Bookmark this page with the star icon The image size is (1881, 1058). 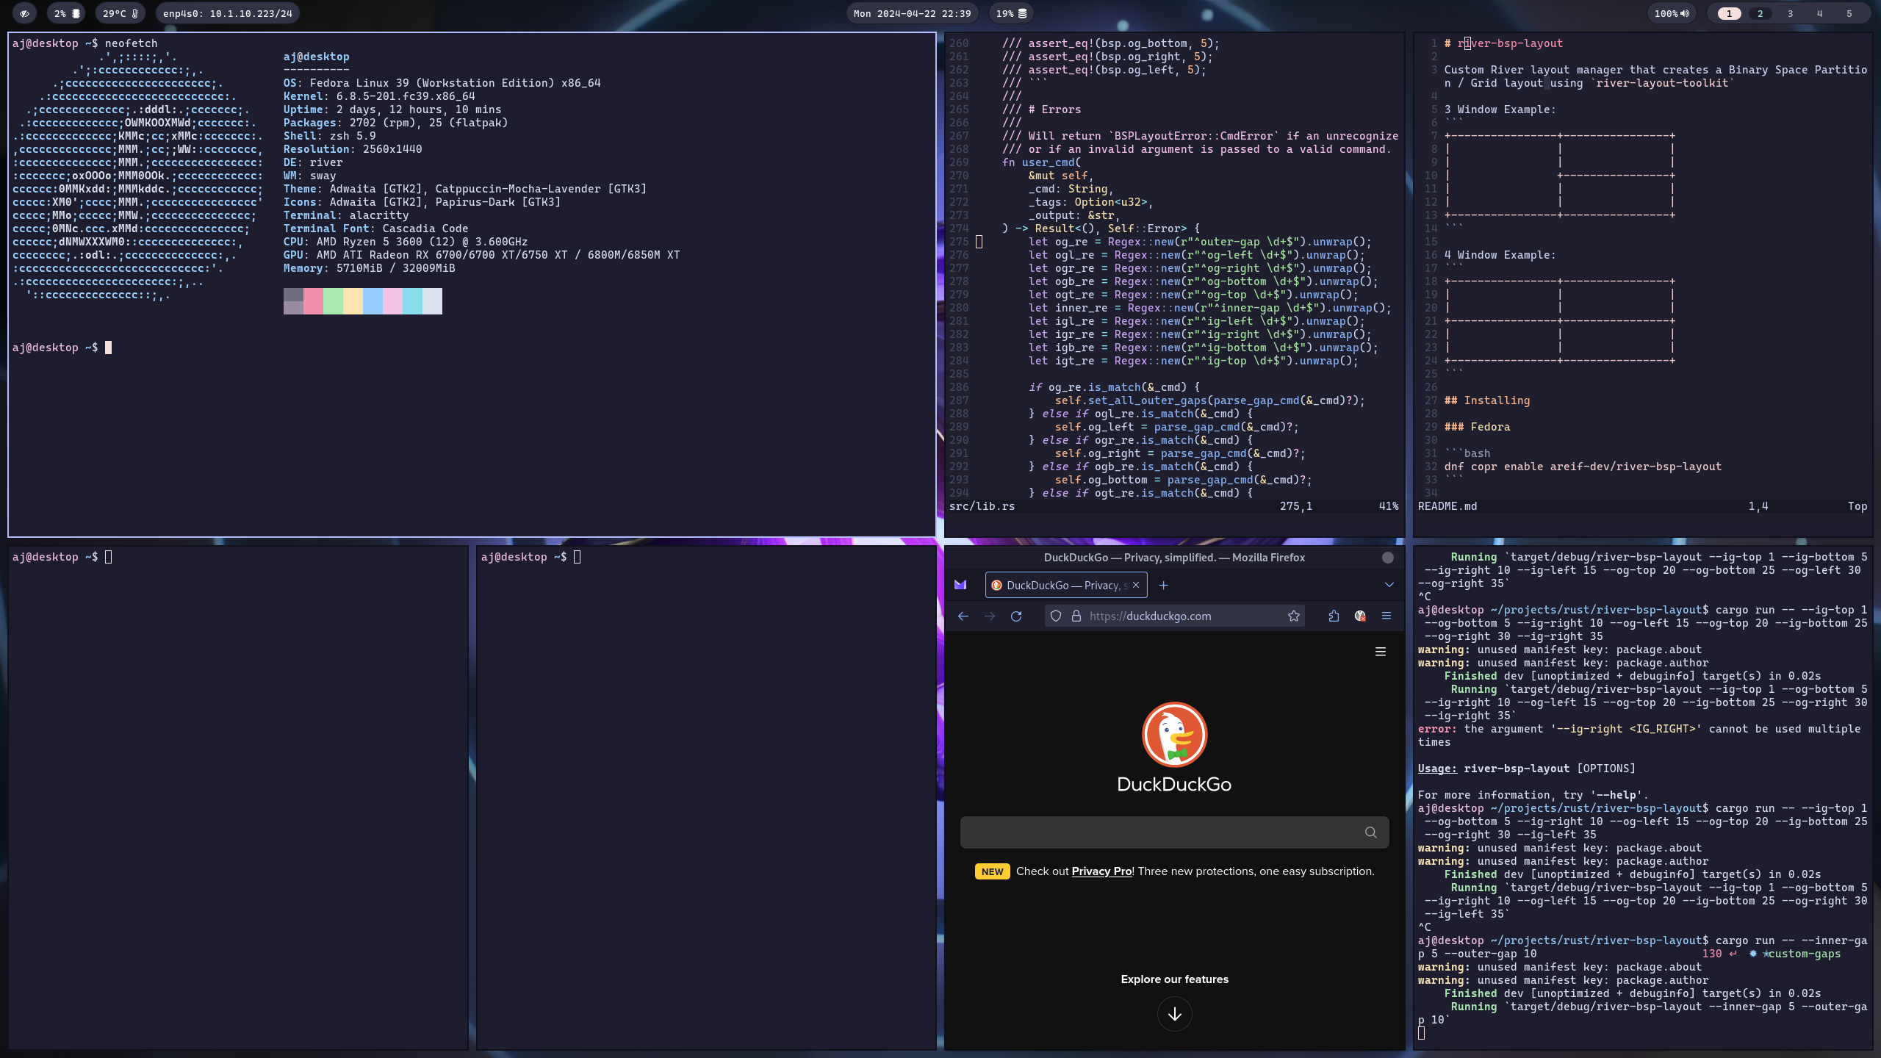pos(1294,616)
